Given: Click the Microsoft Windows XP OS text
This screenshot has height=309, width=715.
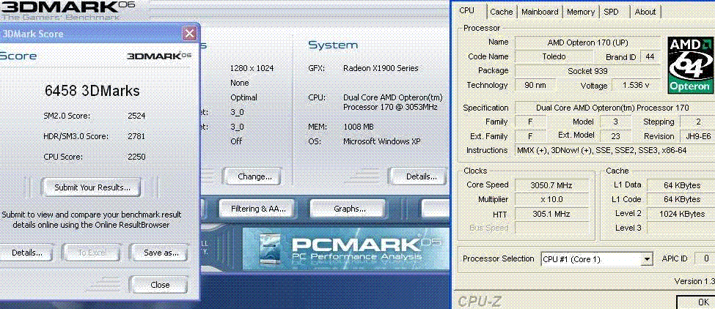Looking at the screenshot, I should coord(381,141).
